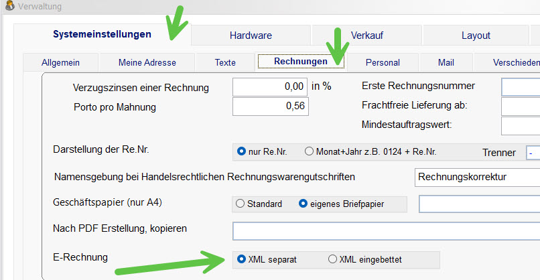
Task: Select the Personal sub-tab
Action: coord(383,63)
